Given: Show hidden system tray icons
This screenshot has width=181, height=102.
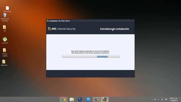Looking at the screenshot, I should tap(152, 99).
